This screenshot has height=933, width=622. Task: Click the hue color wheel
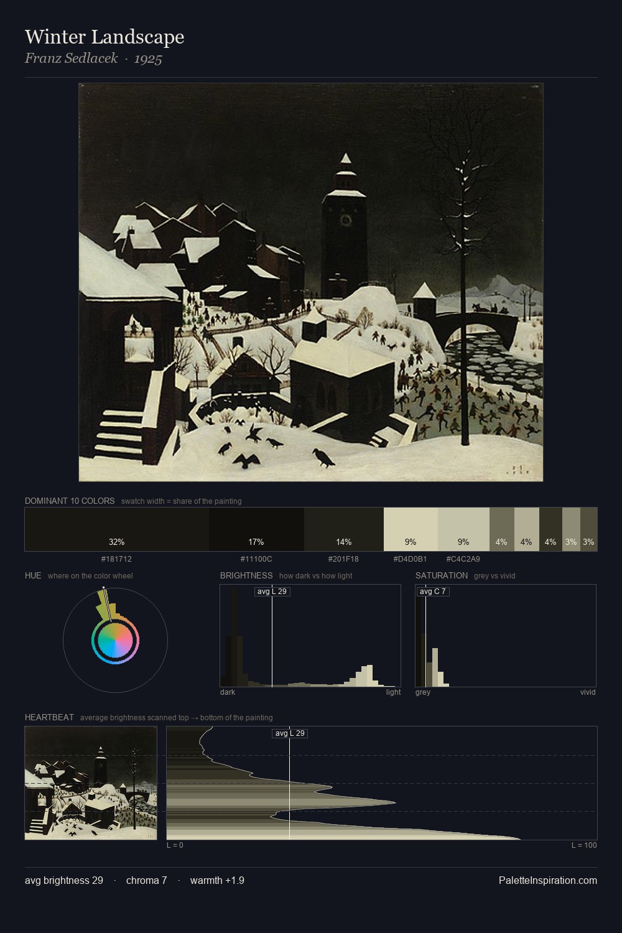[x=115, y=640]
